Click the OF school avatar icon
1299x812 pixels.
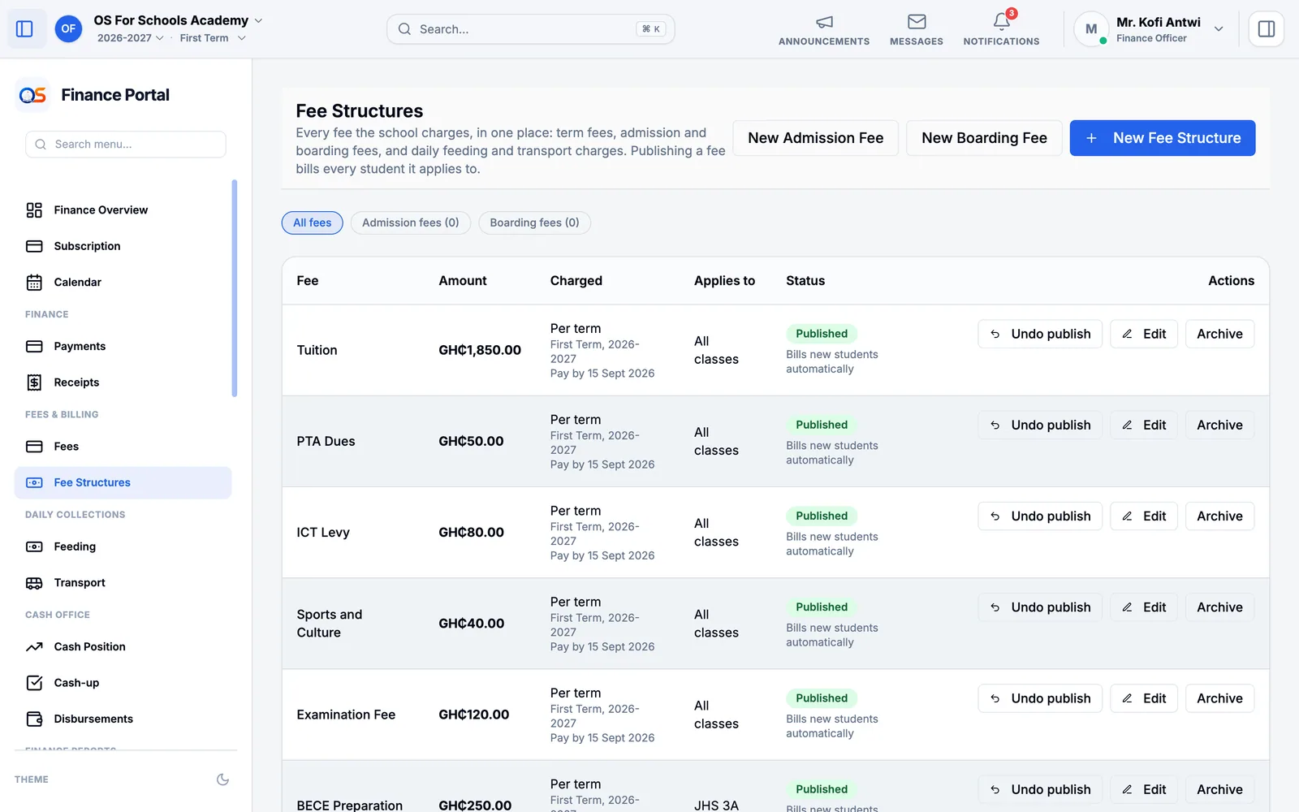click(x=68, y=29)
